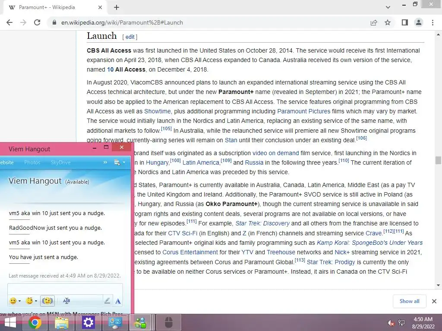Click the chat message input box
The height and width of the screenshot is (331, 442).
(x=65, y=289)
